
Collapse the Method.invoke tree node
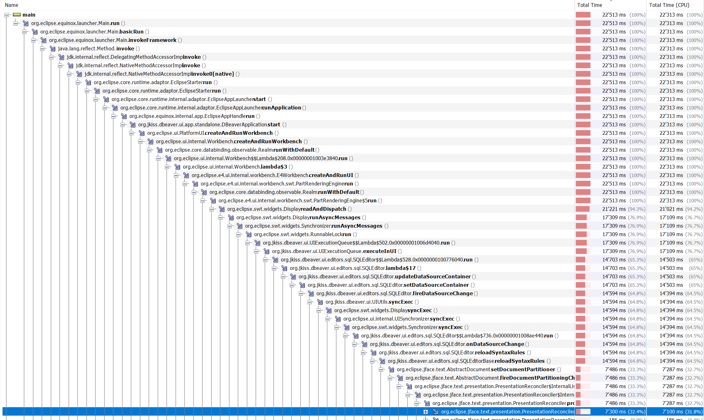(x=42, y=48)
